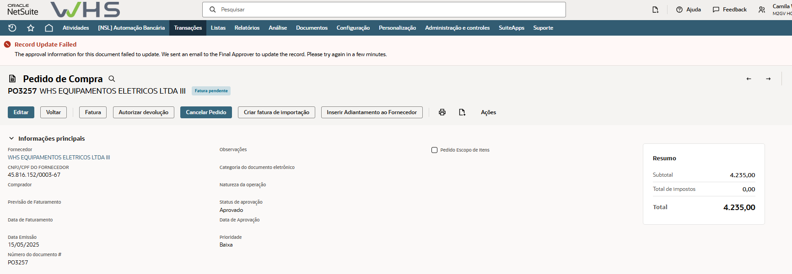Screen dimensions: 792x274
Task: Open the Relatórios menu
Action: [x=247, y=28]
